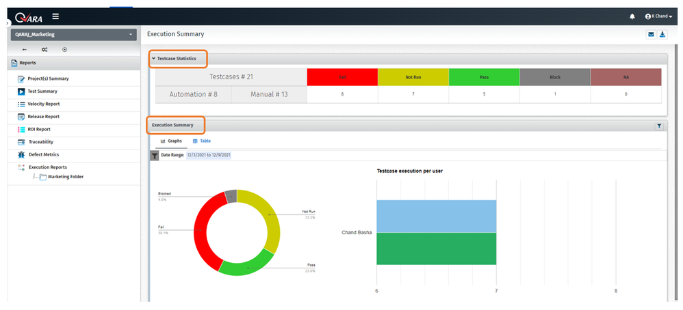Click the QARA logo
This screenshot has height=310, width=683.
[x=29, y=17]
